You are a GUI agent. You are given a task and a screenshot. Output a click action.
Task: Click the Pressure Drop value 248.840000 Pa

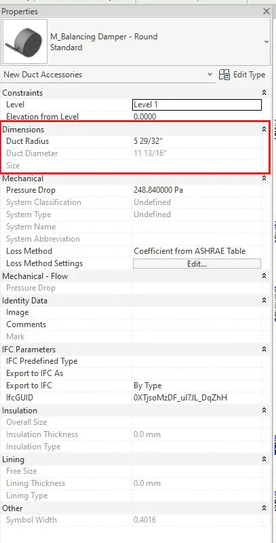coord(158,190)
